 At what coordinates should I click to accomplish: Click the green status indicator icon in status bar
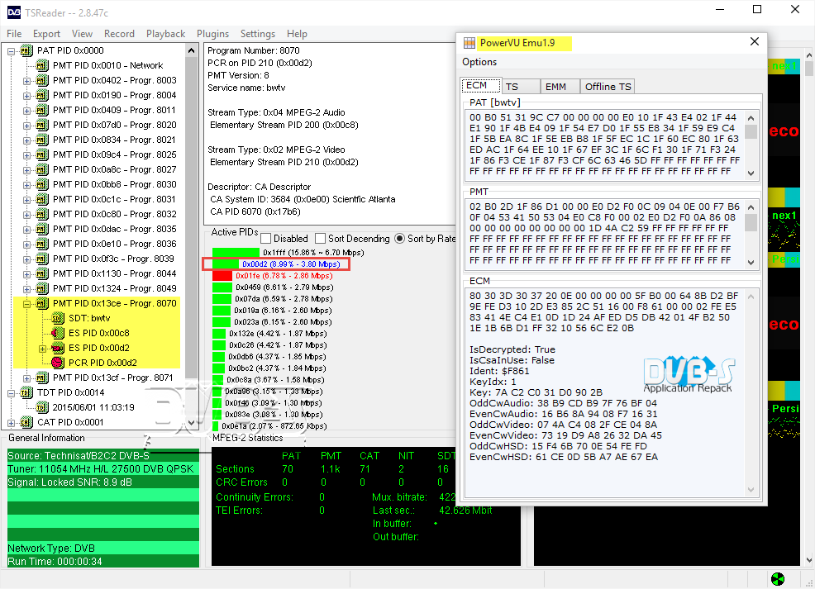click(x=778, y=578)
